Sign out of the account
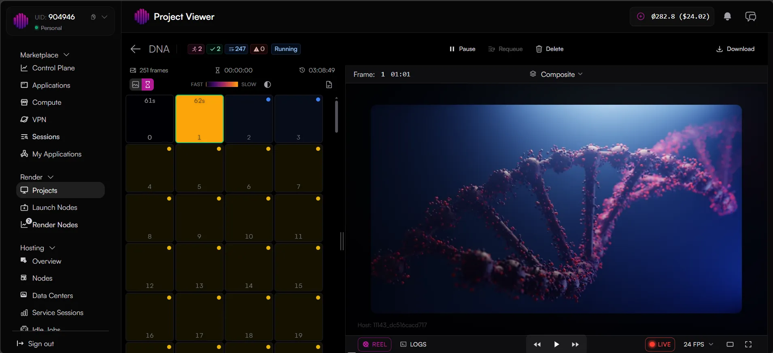Image resolution: width=773 pixels, height=353 pixels. click(x=35, y=344)
